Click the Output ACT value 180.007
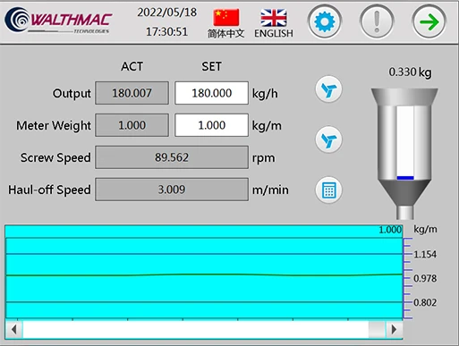This screenshot has width=459, height=346. 132,93
